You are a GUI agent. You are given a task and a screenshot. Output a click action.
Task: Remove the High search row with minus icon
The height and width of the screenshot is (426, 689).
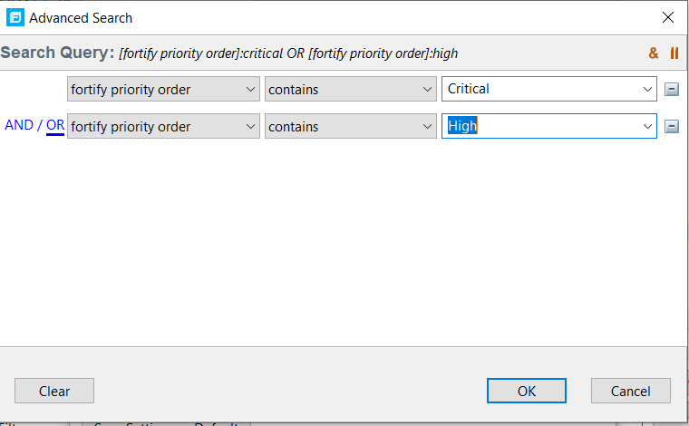tap(672, 127)
